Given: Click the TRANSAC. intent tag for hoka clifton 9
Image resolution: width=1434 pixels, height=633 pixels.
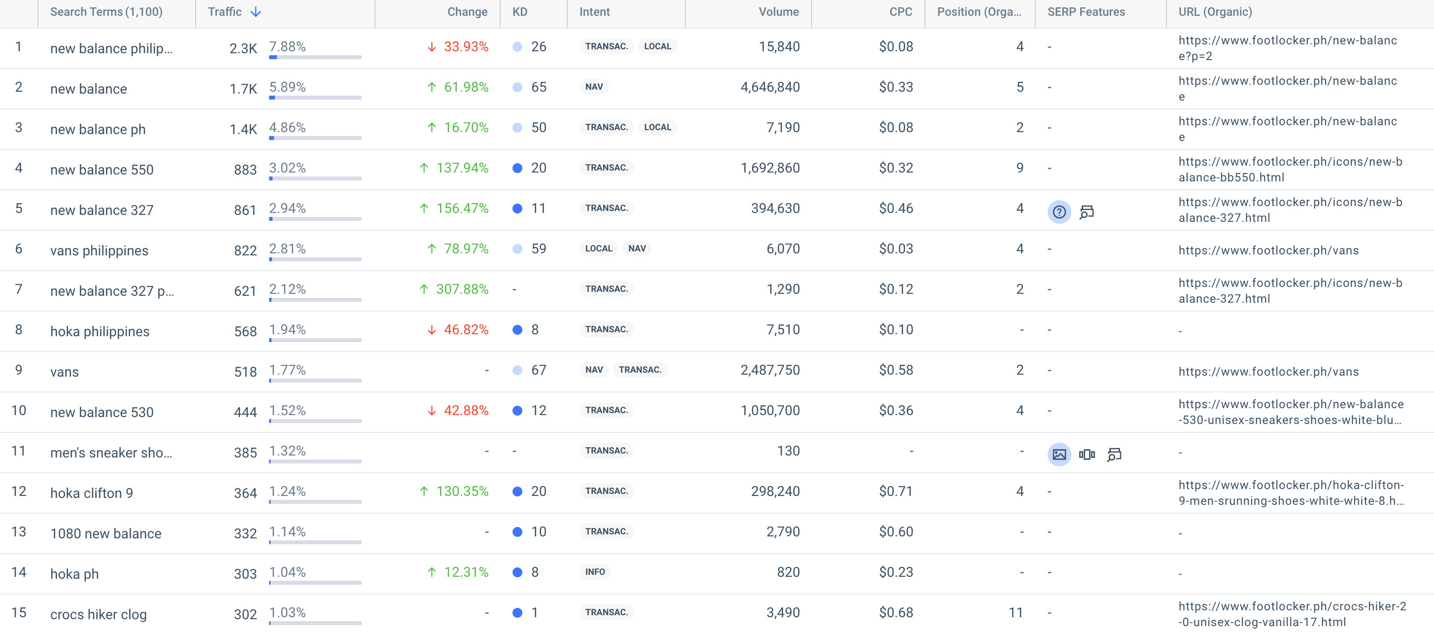Looking at the screenshot, I should pos(606,491).
